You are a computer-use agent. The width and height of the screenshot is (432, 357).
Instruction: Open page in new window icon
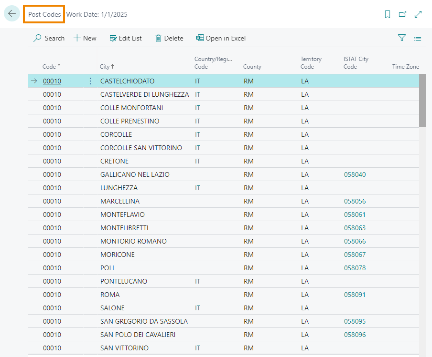tap(403, 14)
